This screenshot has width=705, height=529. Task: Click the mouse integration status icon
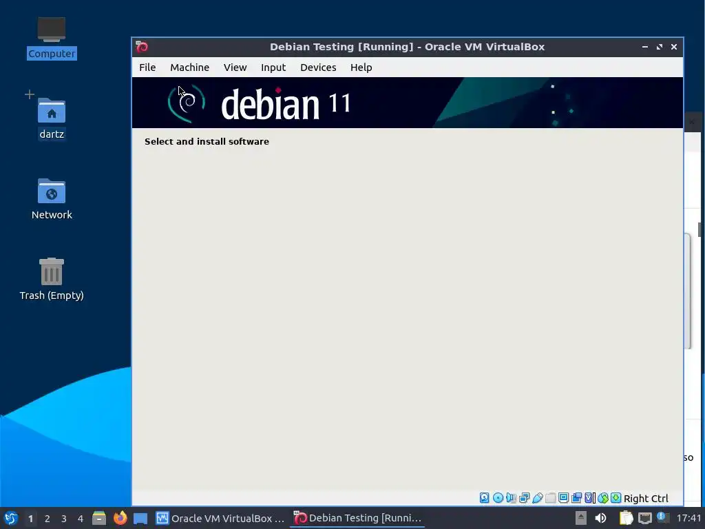coord(603,498)
